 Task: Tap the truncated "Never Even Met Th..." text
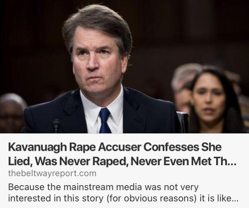[x=183, y=161]
